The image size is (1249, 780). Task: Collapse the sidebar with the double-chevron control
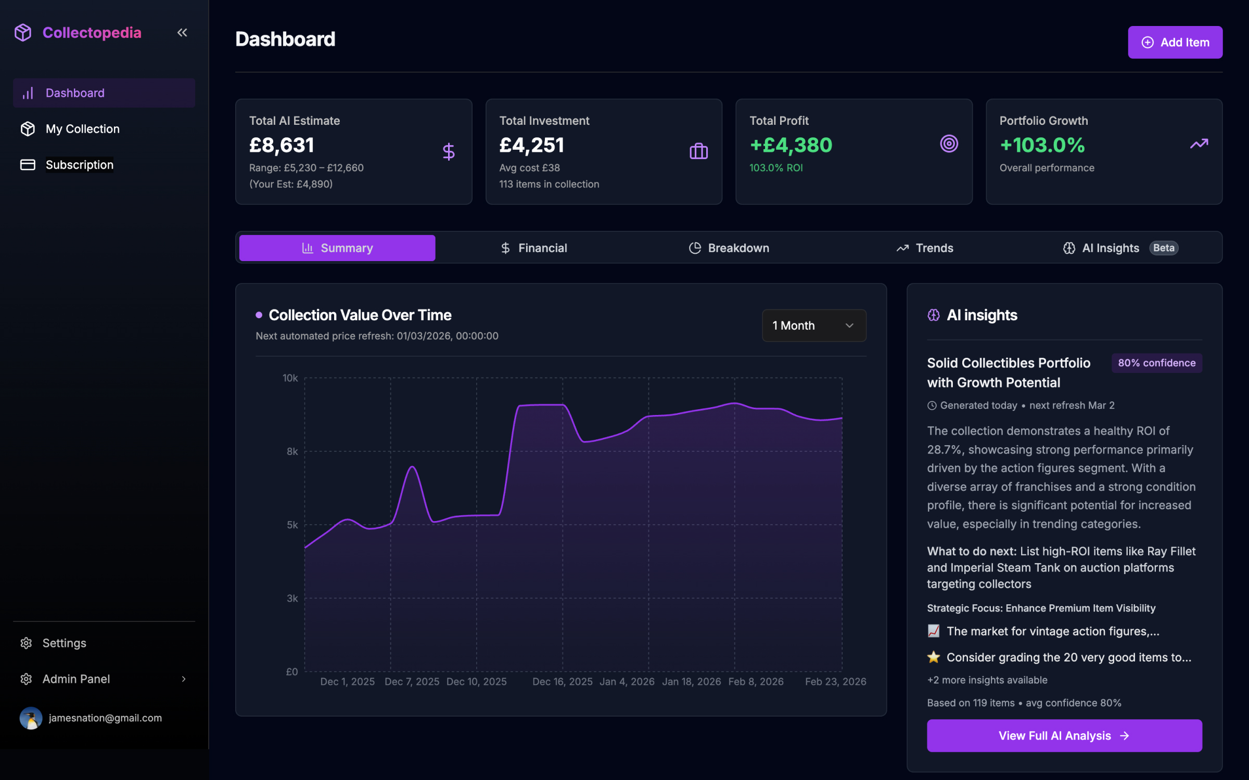coord(182,32)
